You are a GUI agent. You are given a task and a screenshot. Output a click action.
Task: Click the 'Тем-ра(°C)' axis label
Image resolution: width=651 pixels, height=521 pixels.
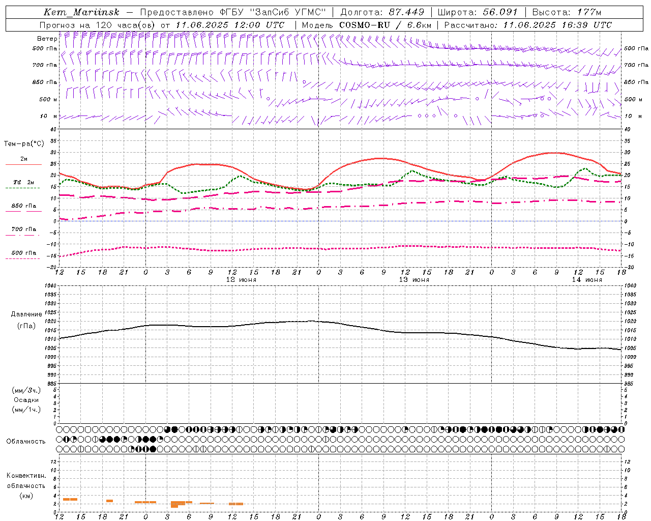[24, 144]
